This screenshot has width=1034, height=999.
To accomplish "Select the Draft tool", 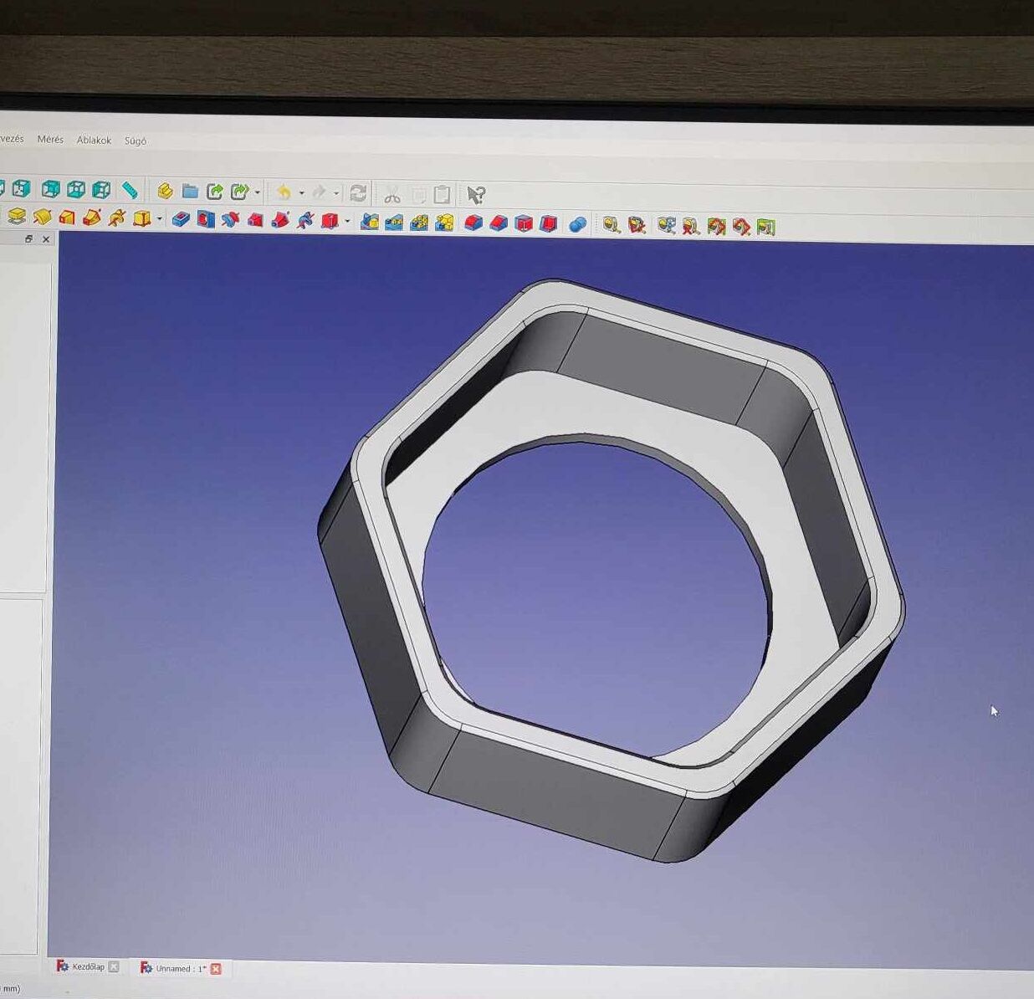I will 524,223.
